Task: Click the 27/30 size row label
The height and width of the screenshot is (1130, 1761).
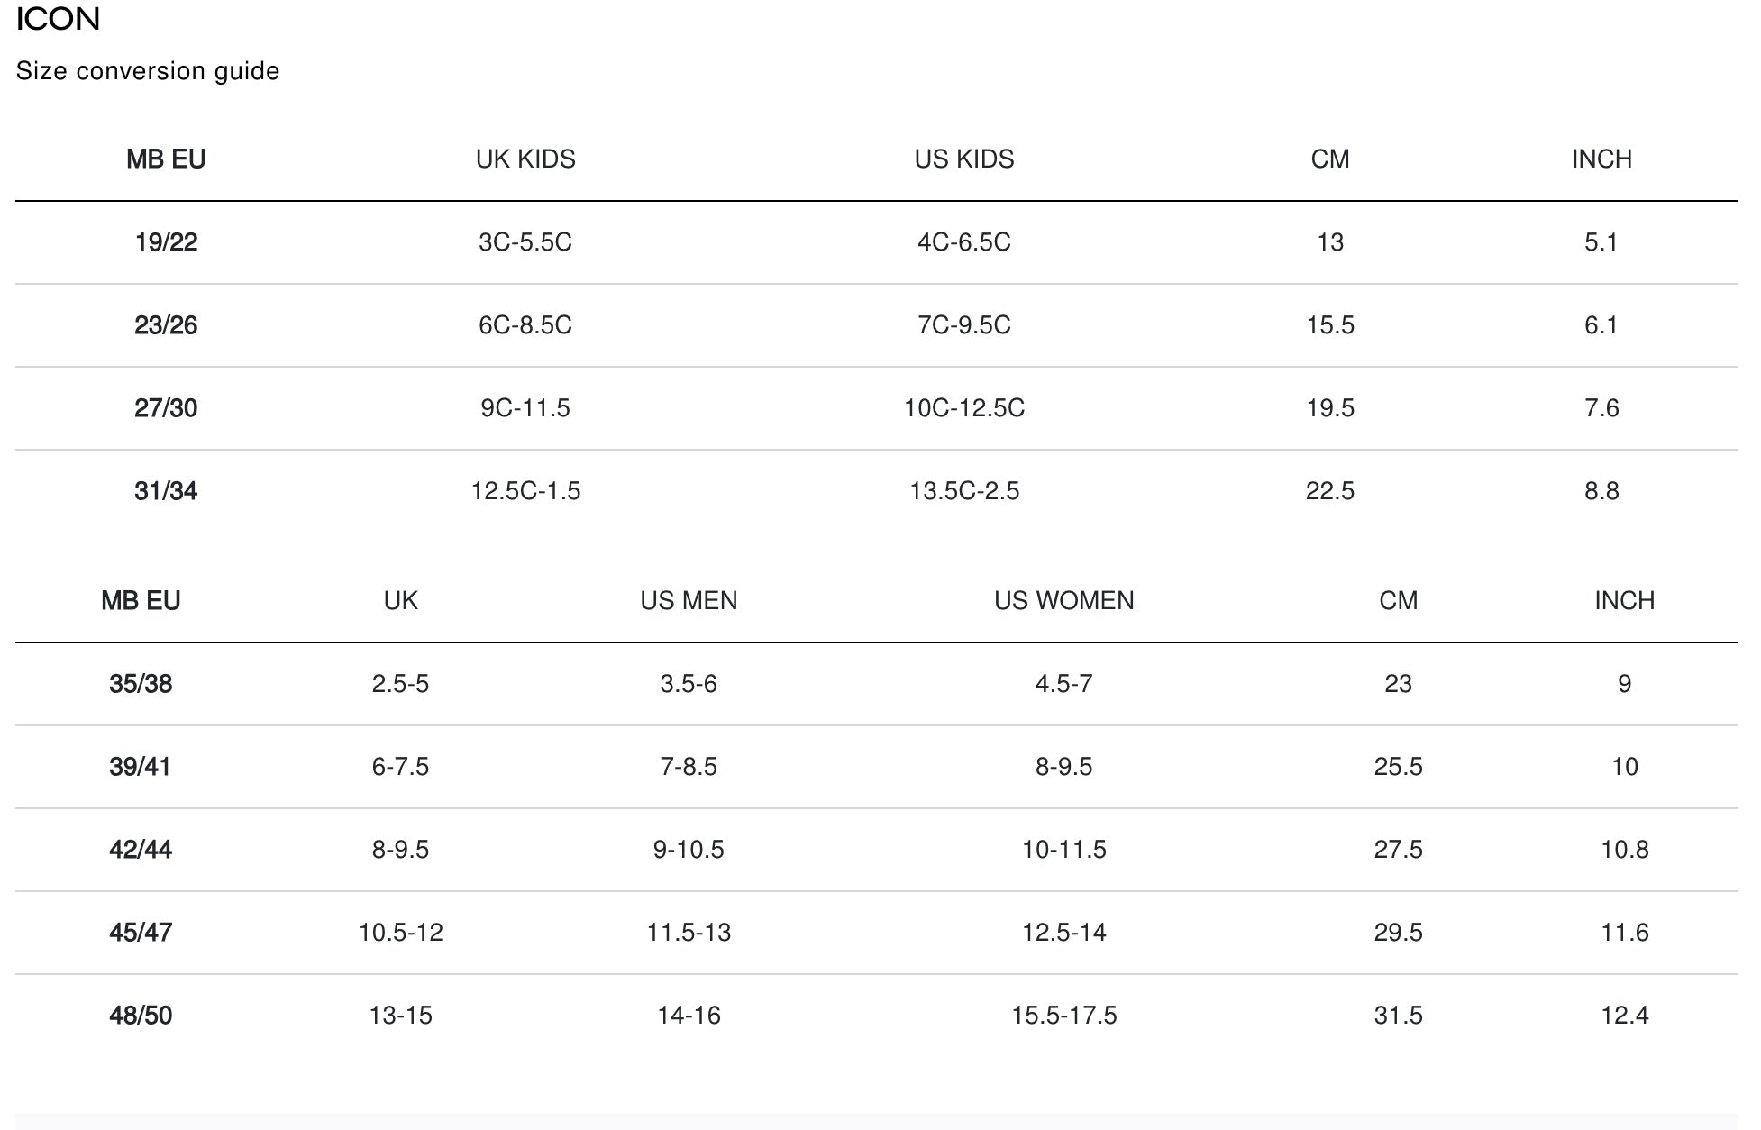Action: point(166,408)
